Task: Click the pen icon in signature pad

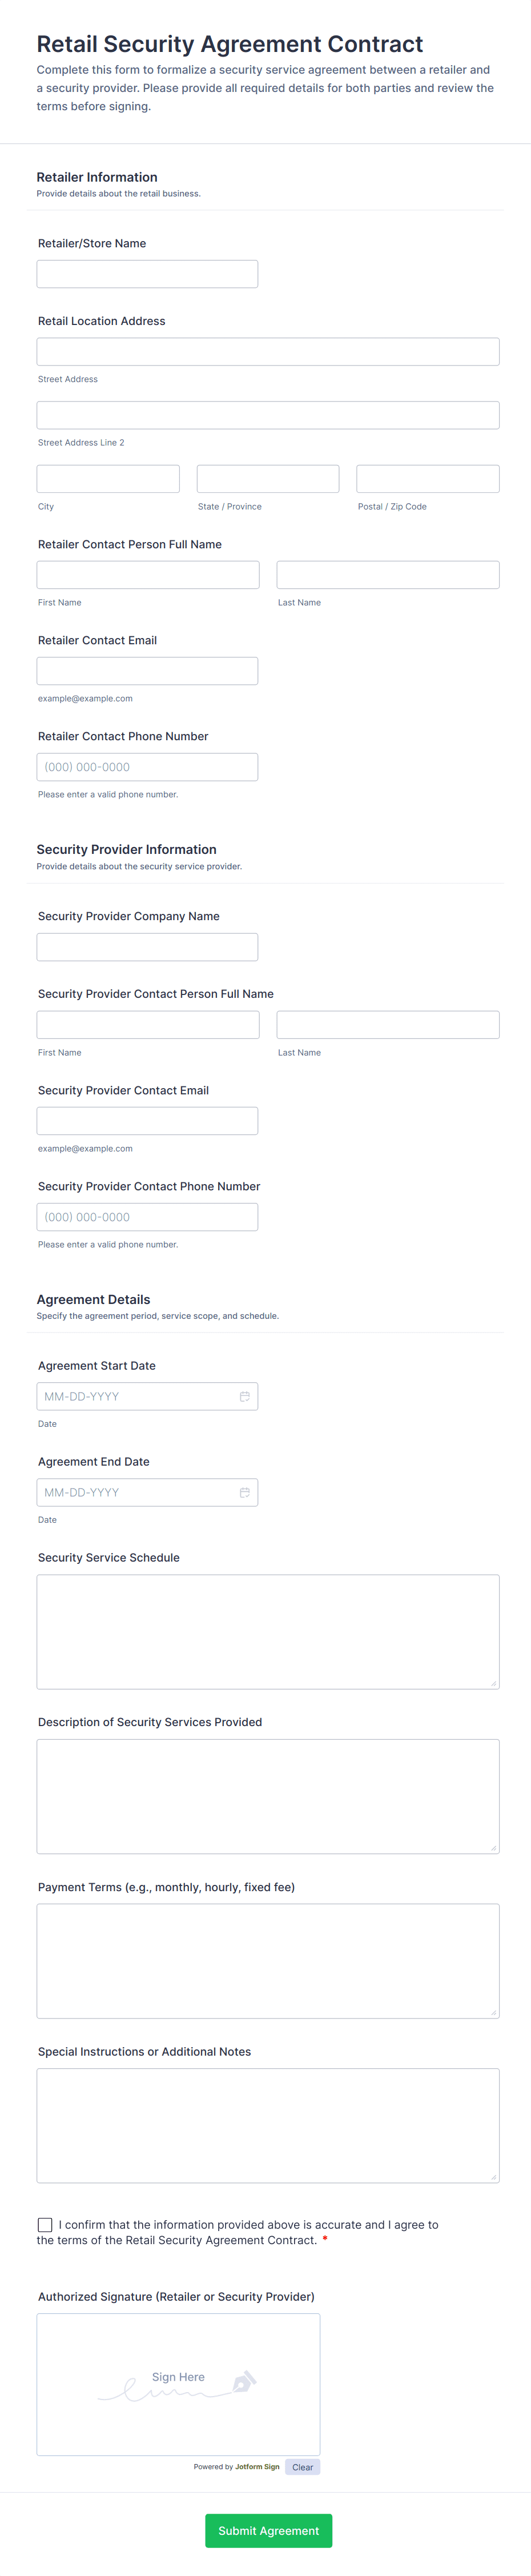Action: [x=244, y=2381]
